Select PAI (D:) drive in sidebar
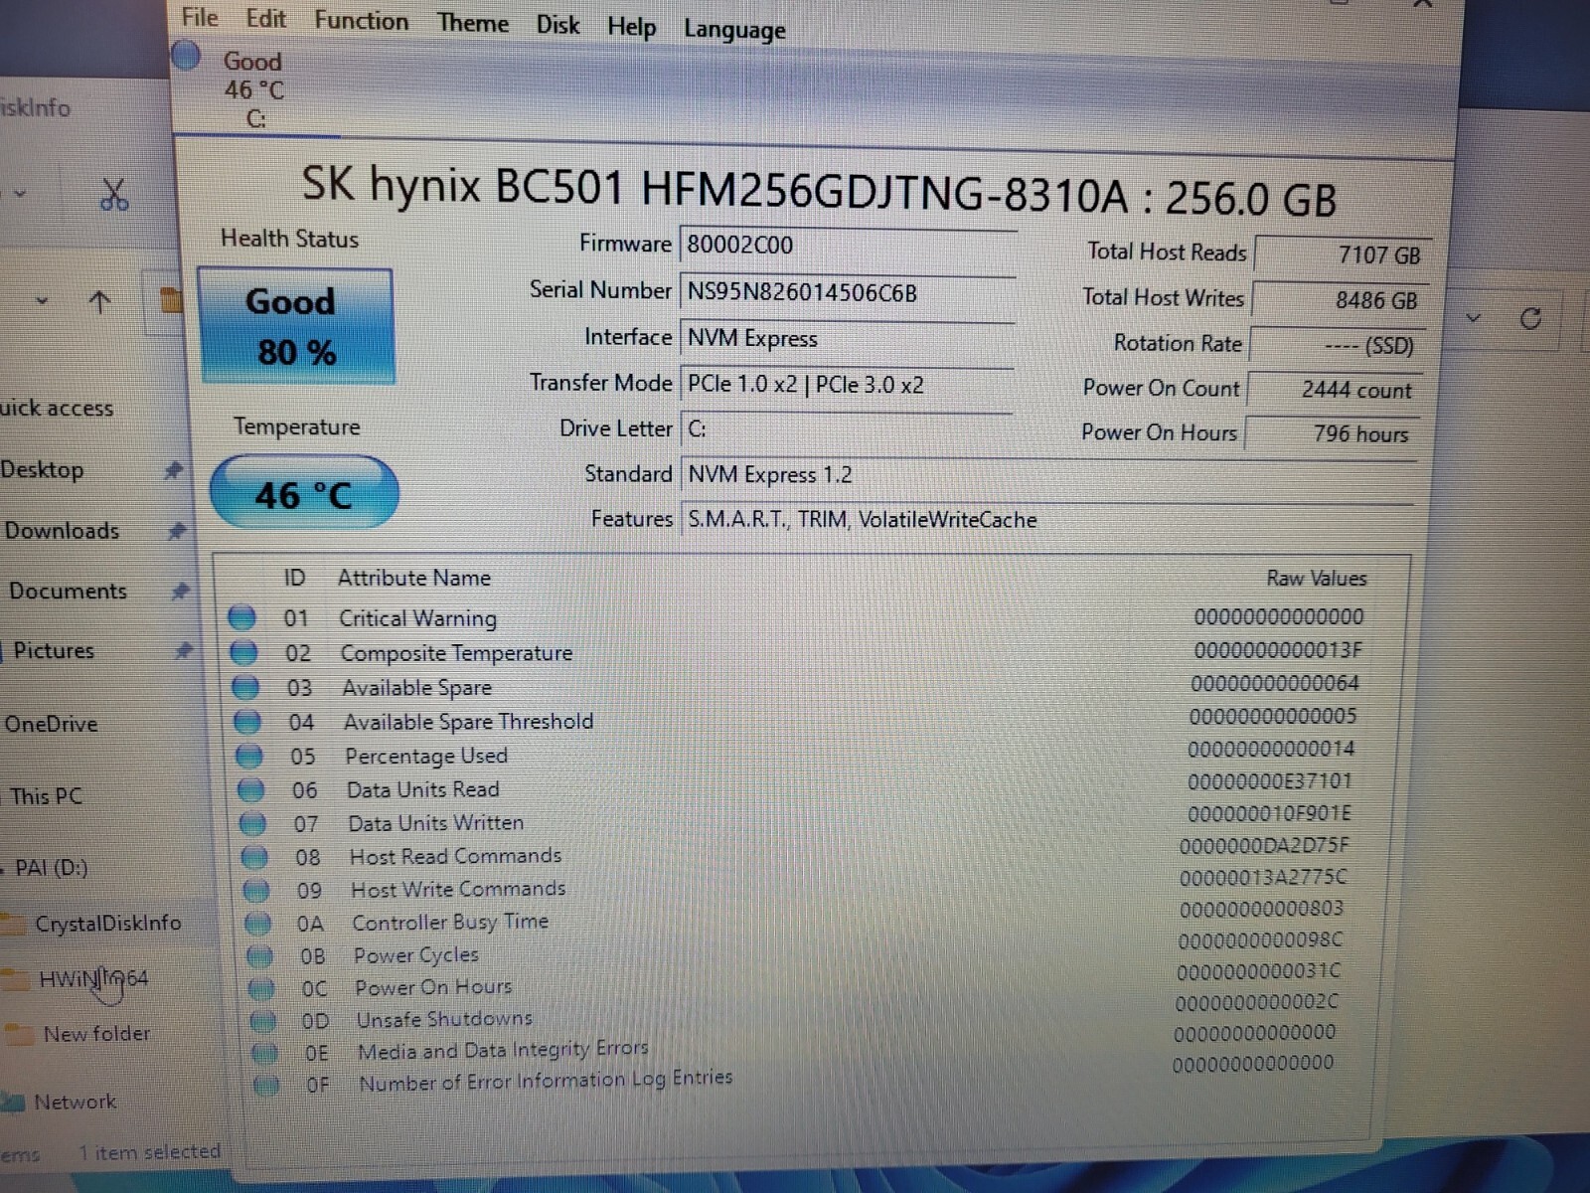 (x=51, y=868)
